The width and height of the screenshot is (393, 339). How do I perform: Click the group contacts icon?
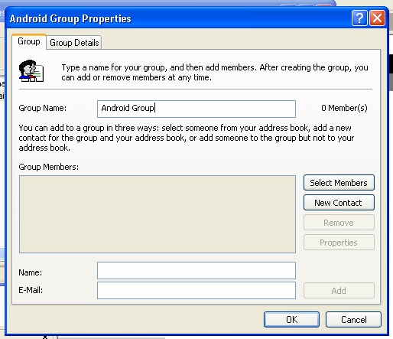click(31, 71)
